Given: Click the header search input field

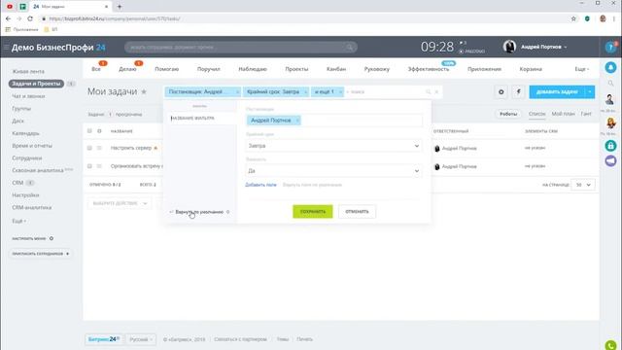Looking at the screenshot, I should (x=241, y=48).
